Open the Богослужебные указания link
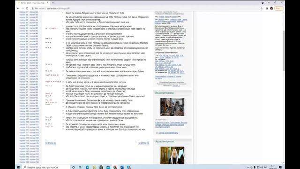Viewport: 300px width, 169px height. (x=168, y=77)
